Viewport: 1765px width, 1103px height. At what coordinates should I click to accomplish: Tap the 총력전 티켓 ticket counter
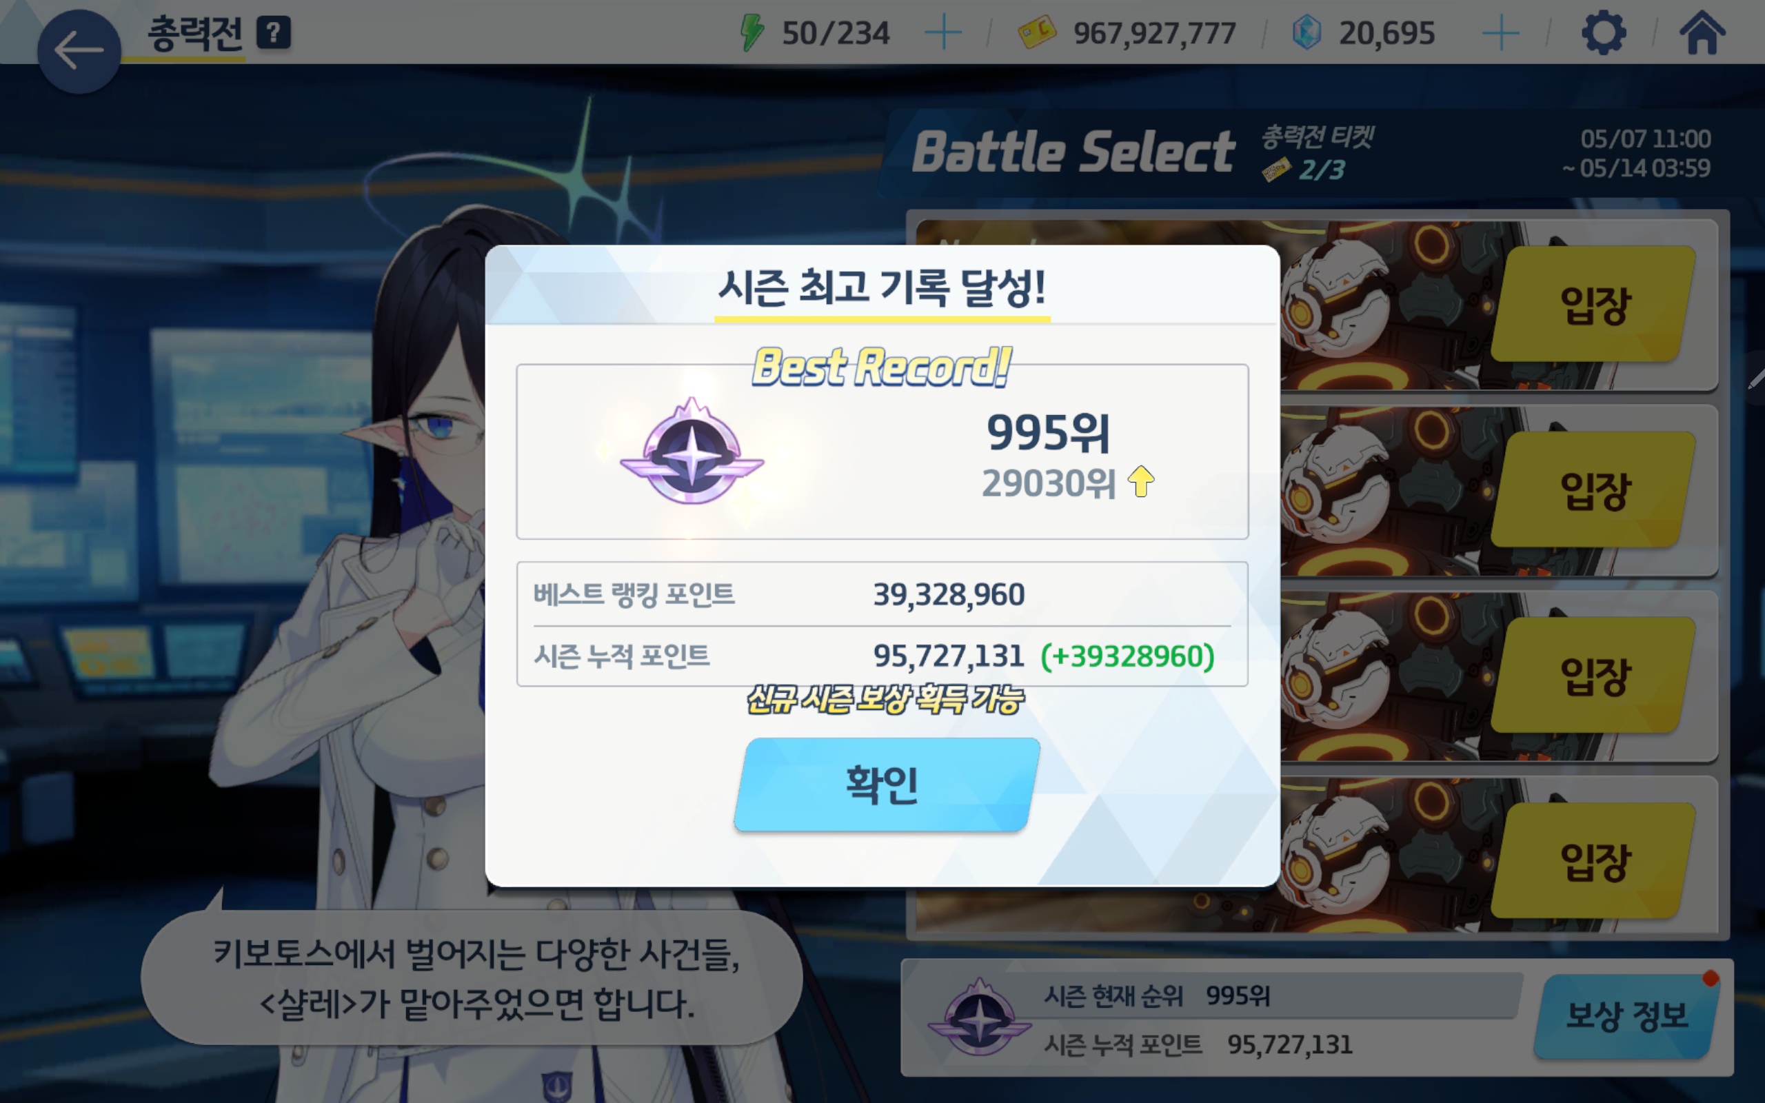coord(1317,153)
